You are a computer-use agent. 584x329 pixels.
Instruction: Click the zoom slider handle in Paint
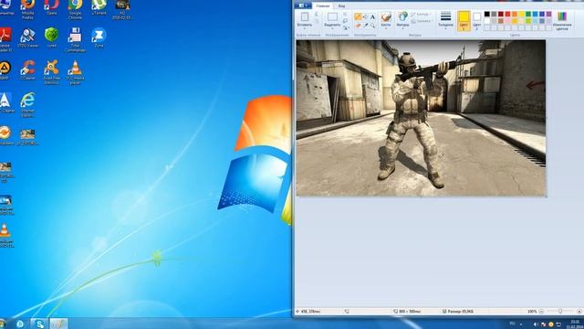click(x=560, y=311)
